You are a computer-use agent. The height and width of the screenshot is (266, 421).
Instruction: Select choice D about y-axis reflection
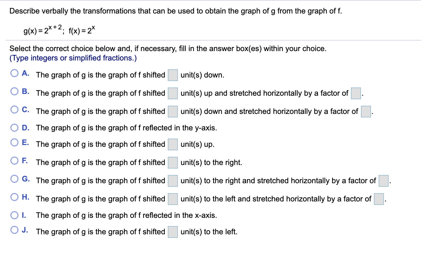coord(14,127)
